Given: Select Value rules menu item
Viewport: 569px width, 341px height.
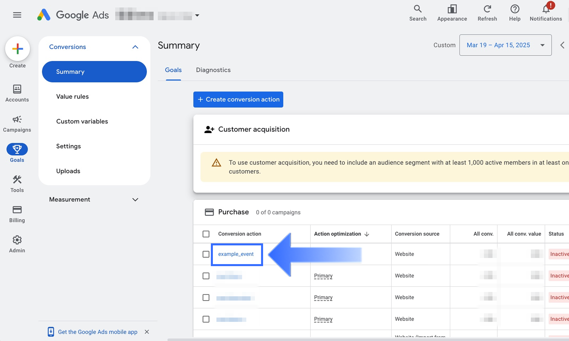Looking at the screenshot, I should coord(73,97).
